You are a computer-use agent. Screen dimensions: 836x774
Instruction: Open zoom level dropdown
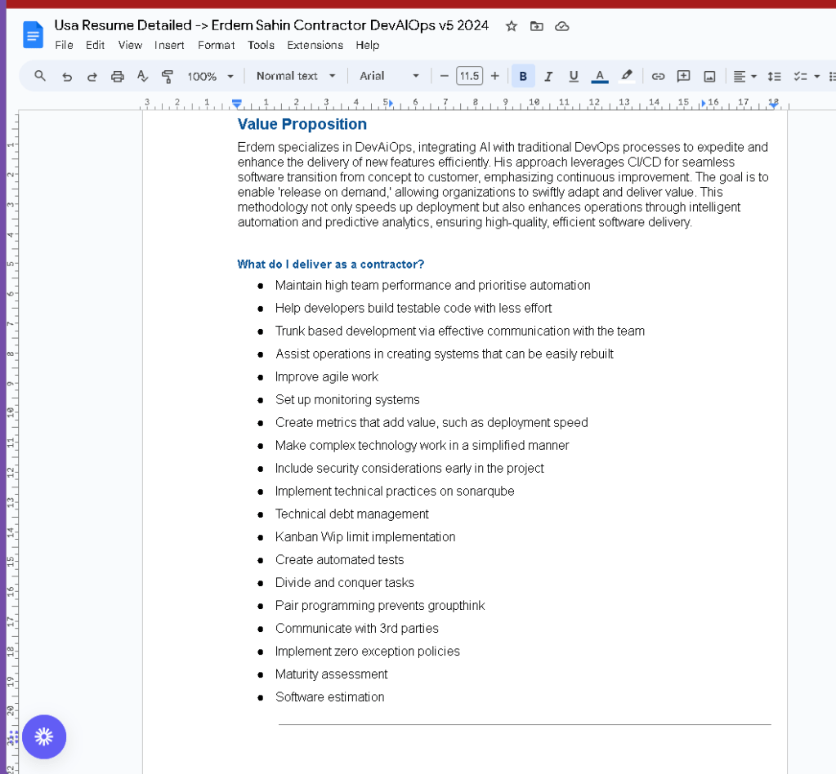click(x=210, y=76)
